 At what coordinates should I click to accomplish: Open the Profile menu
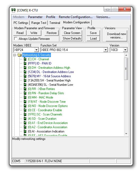(x=51, y=17)
